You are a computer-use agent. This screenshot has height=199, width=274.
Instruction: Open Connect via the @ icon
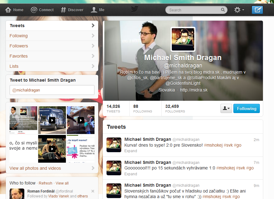pos(34,10)
